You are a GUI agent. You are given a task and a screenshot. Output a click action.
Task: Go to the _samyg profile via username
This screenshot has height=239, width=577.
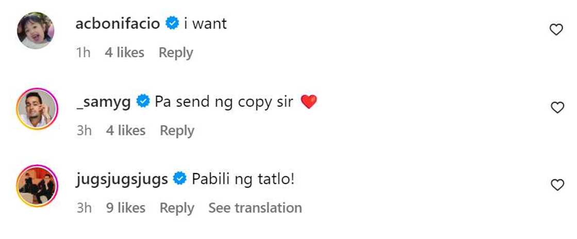pos(103,102)
